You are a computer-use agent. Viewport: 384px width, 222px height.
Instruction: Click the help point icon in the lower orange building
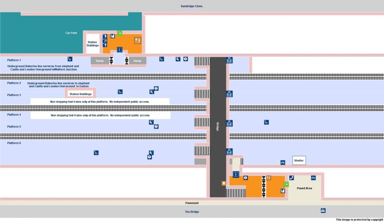pyautogui.click(x=246, y=178)
